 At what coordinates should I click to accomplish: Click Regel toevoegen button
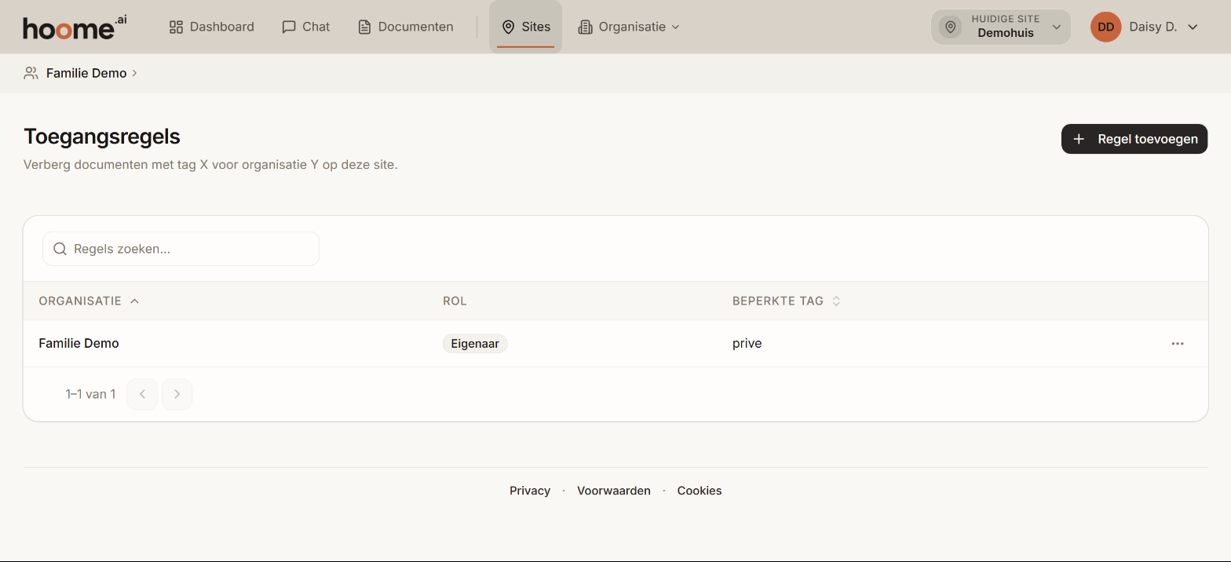tap(1134, 139)
